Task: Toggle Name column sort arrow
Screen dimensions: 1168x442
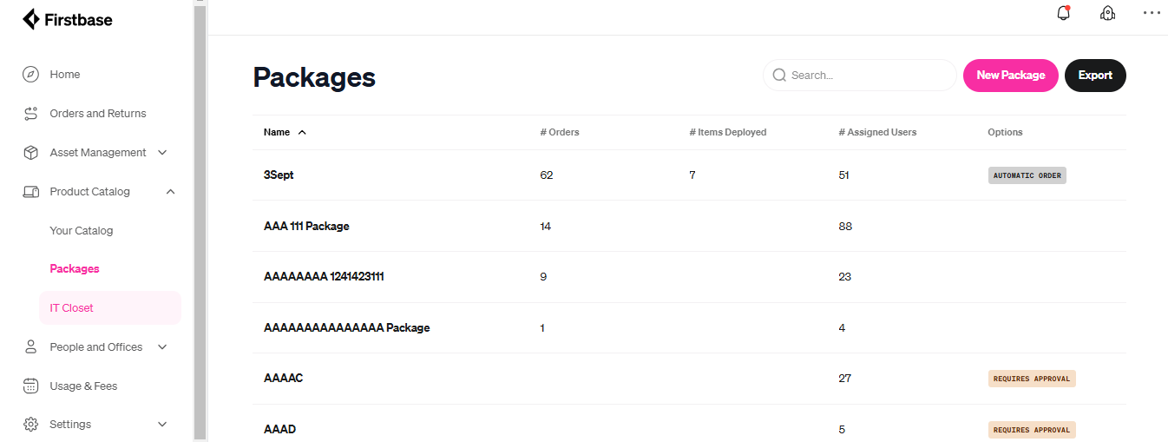Action: coord(302,133)
